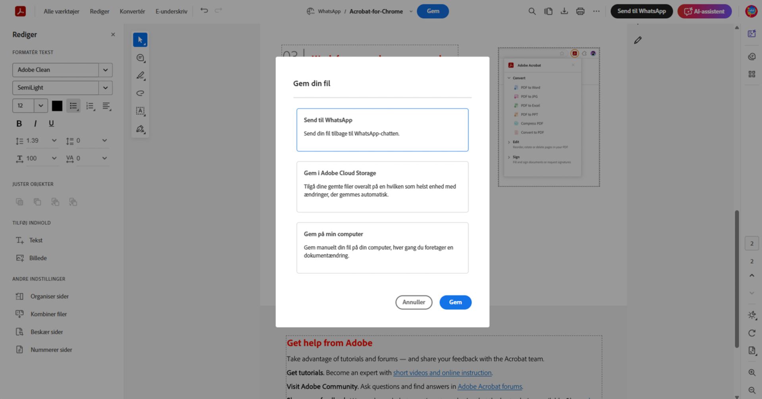The width and height of the screenshot is (762, 399).
Task: Open the fill and sign tool
Action: pos(140,129)
